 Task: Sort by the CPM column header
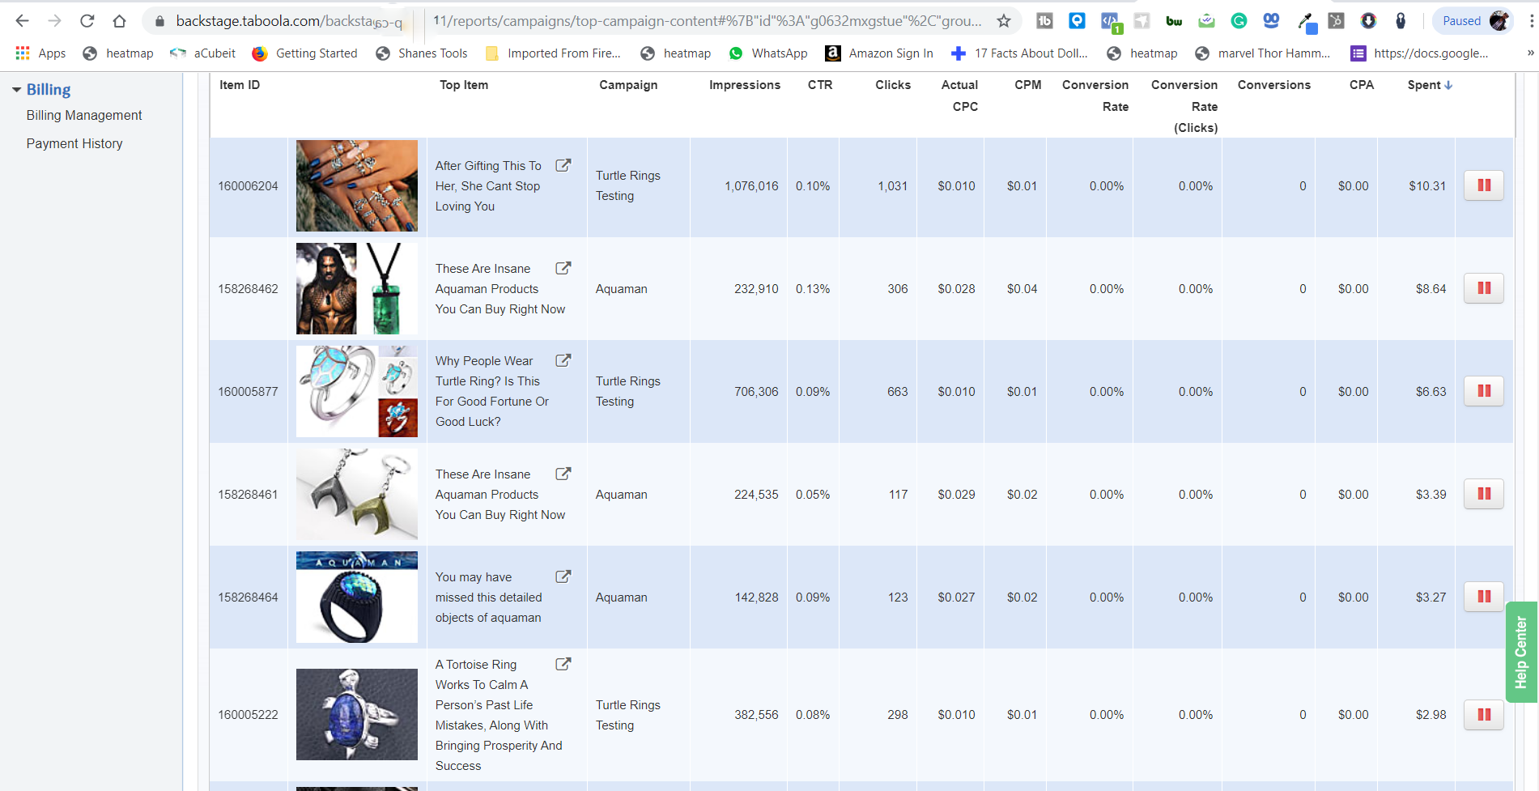(1028, 85)
